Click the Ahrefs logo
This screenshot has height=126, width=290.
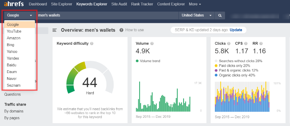(x=14, y=4)
